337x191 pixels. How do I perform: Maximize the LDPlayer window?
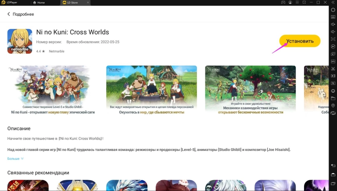pos(318,2)
